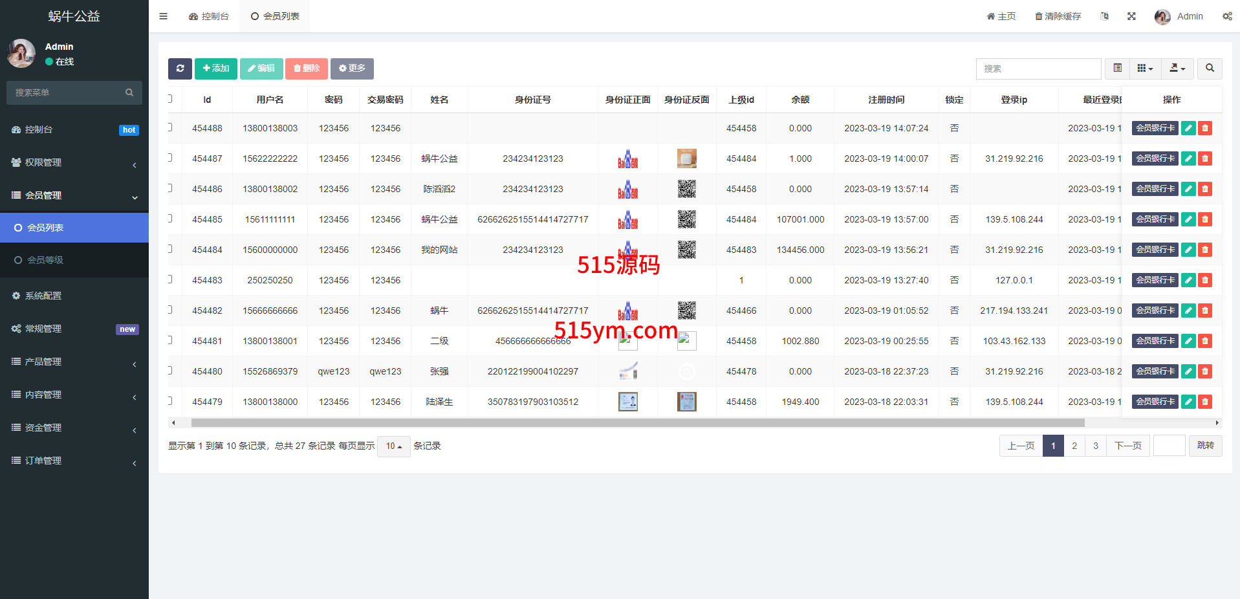Screen dimensions: 1240x599
Task: Toggle the table card view icon
Action: click(x=1117, y=69)
